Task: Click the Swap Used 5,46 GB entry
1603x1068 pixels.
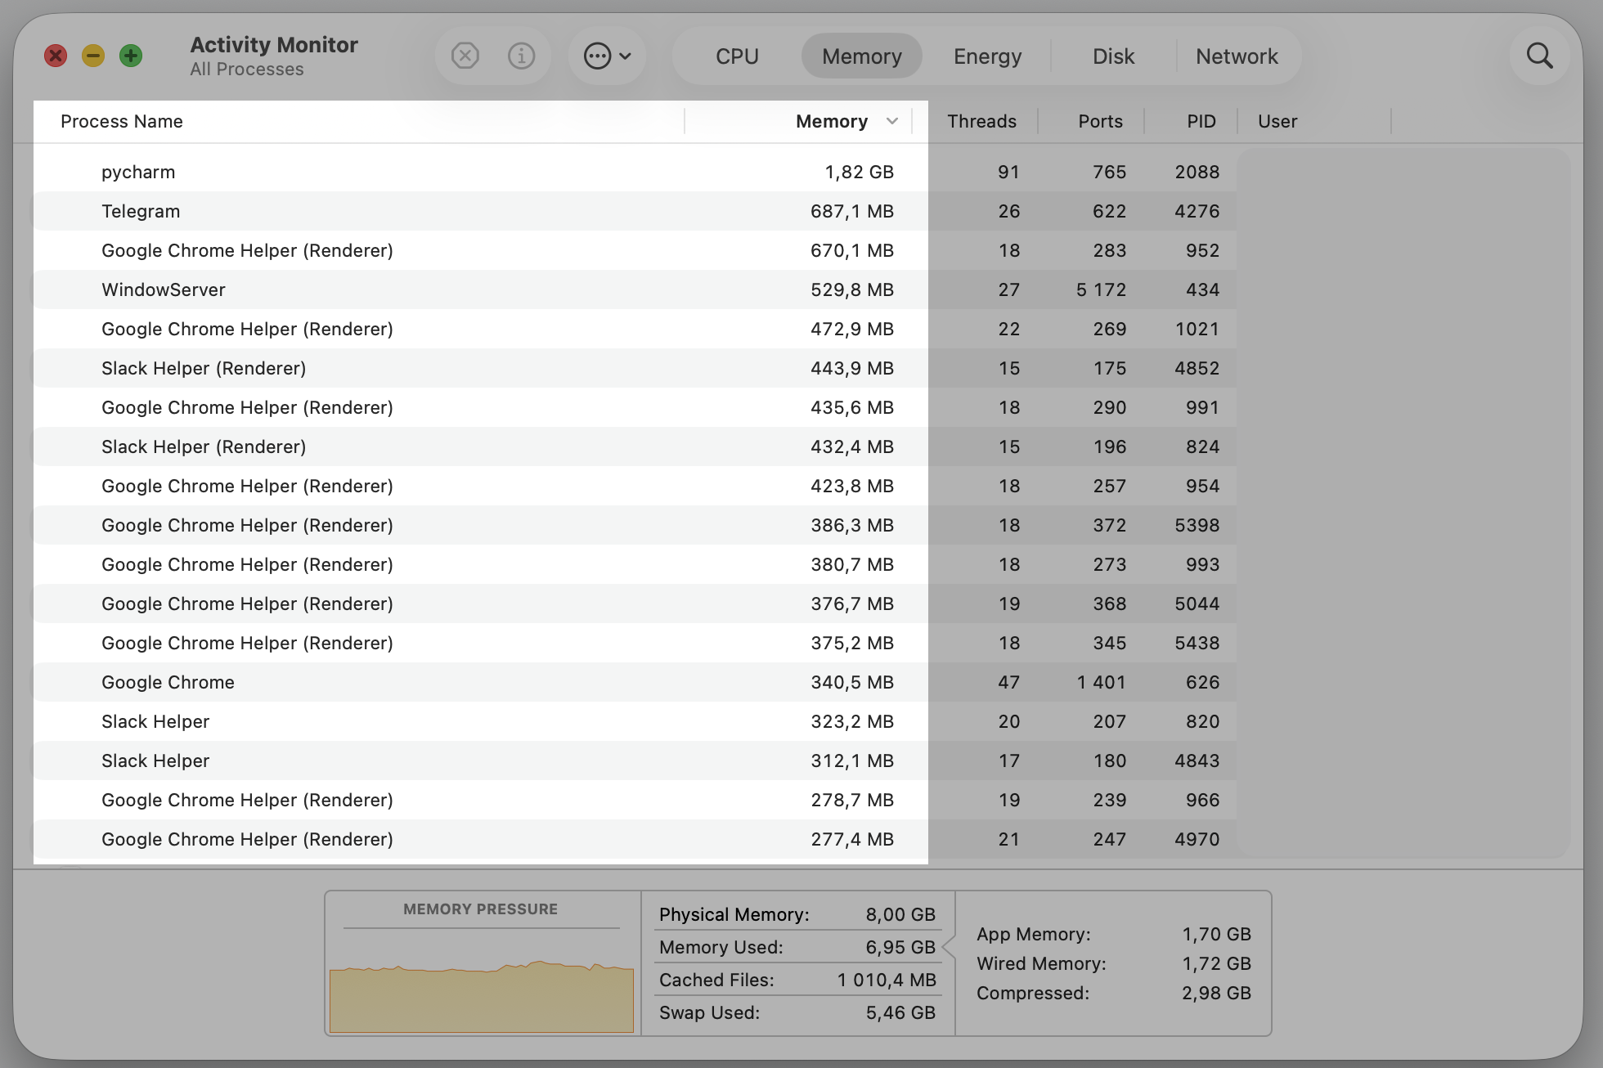Action: click(x=797, y=1012)
